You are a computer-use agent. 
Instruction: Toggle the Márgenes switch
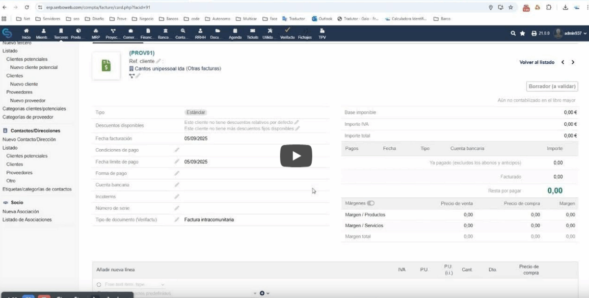coord(371,203)
